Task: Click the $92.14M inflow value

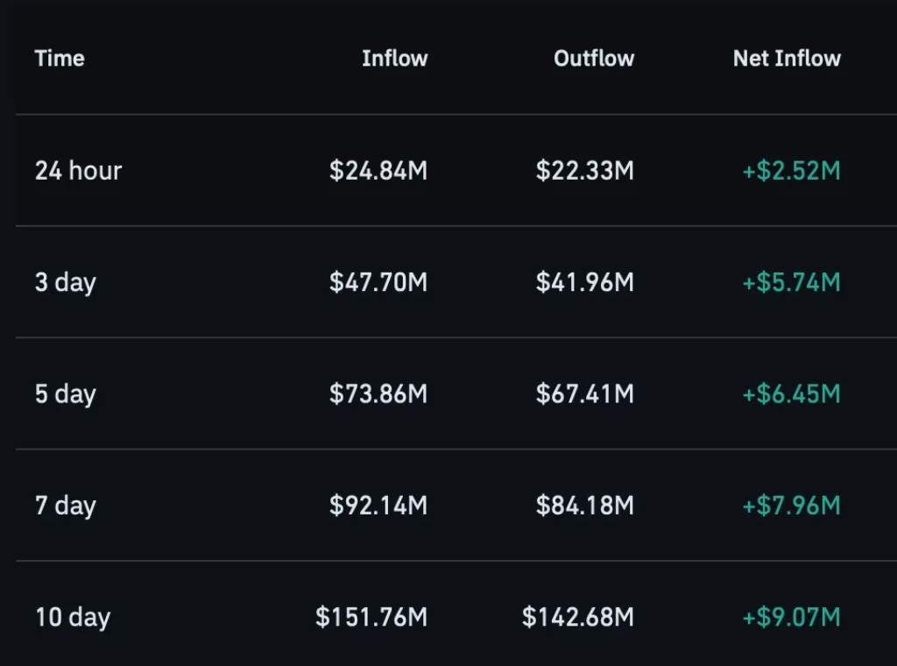Action: point(378,506)
